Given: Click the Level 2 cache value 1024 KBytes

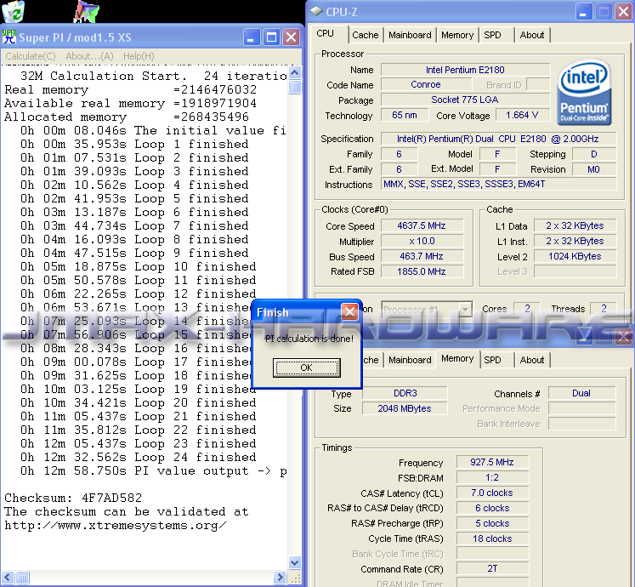Looking at the screenshot, I should [575, 256].
